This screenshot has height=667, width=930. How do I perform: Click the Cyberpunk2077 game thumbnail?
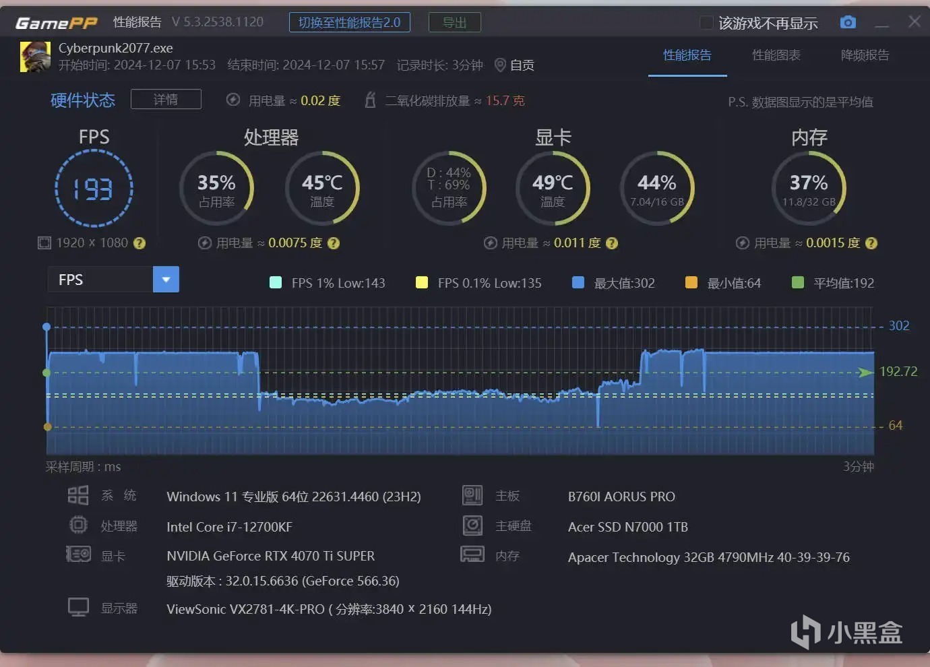(x=35, y=57)
